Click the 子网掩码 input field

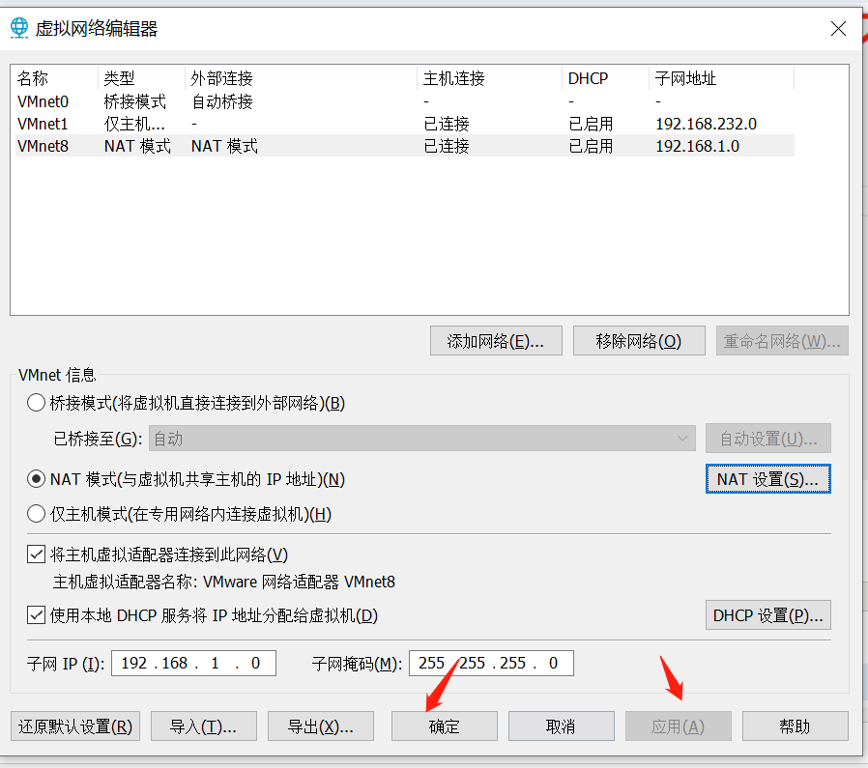(x=491, y=663)
